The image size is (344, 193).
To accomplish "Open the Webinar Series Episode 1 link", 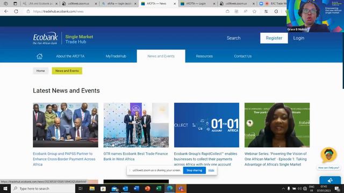I will pyautogui.click(x=276, y=159).
